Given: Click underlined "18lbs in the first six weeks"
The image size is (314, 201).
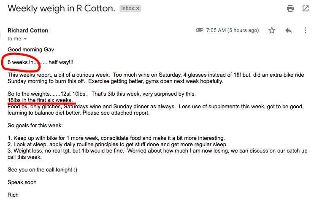Looking at the screenshot, I should (40, 100).
